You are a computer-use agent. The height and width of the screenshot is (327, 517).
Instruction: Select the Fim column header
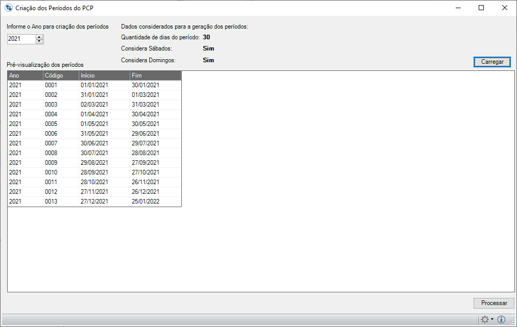click(155, 76)
